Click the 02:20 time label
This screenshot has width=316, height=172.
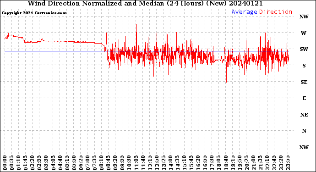[x=32, y=163]
